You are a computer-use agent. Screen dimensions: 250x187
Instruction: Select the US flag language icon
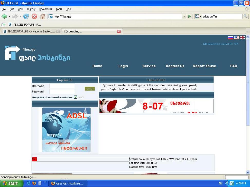click(x=236, y=37)
